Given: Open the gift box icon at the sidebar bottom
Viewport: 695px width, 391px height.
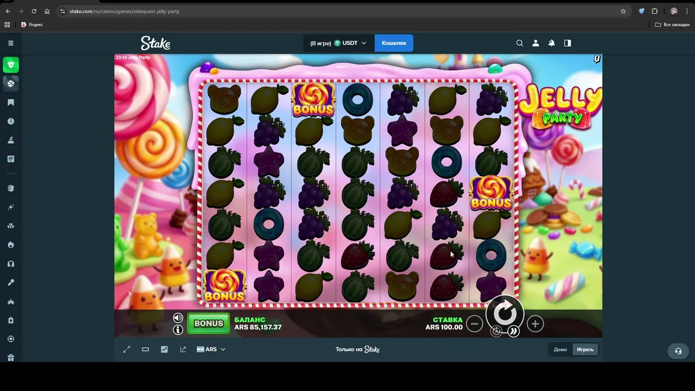Looking at the screenshot, I should pos(11,357).
